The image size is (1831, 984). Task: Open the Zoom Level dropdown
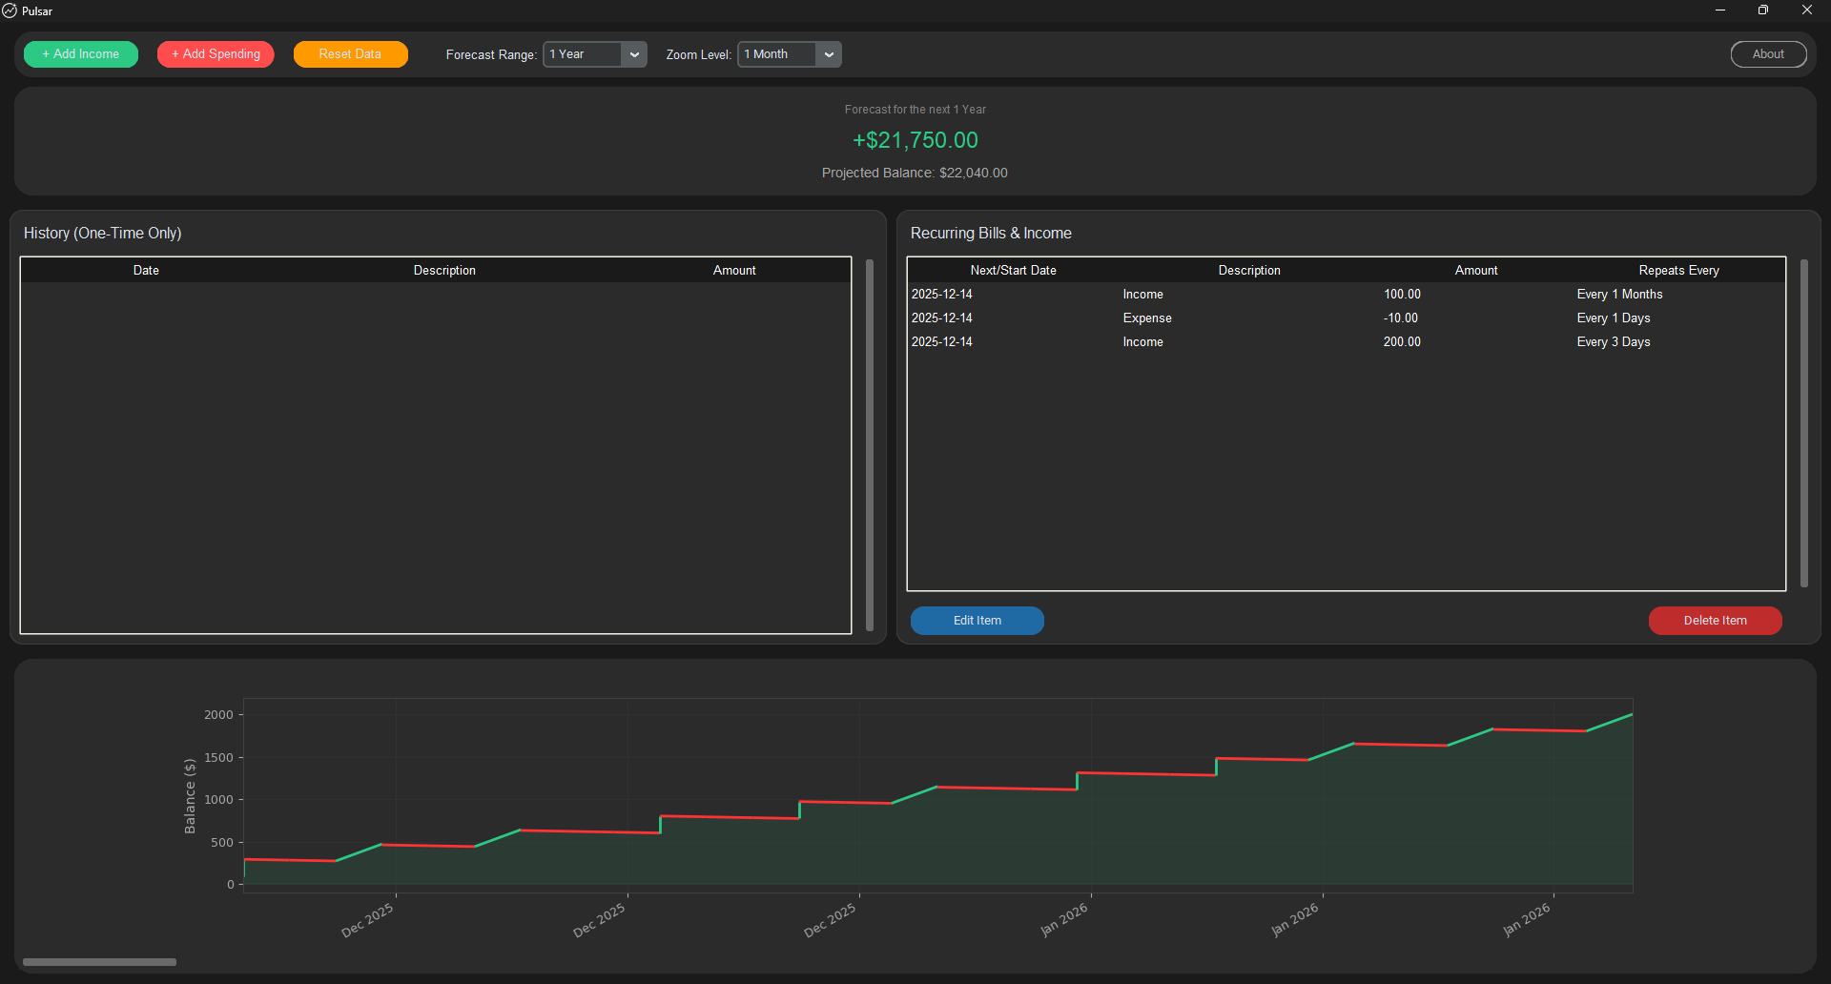(x=790, y=54)
